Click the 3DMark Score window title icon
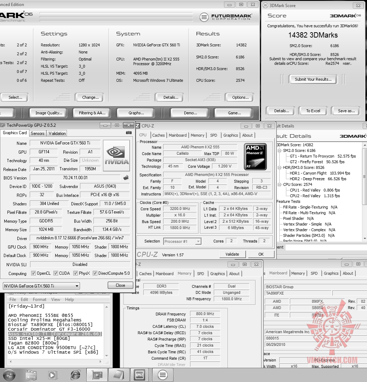Image resolution: width=367 pixels, height=382 pixels. 265,5
